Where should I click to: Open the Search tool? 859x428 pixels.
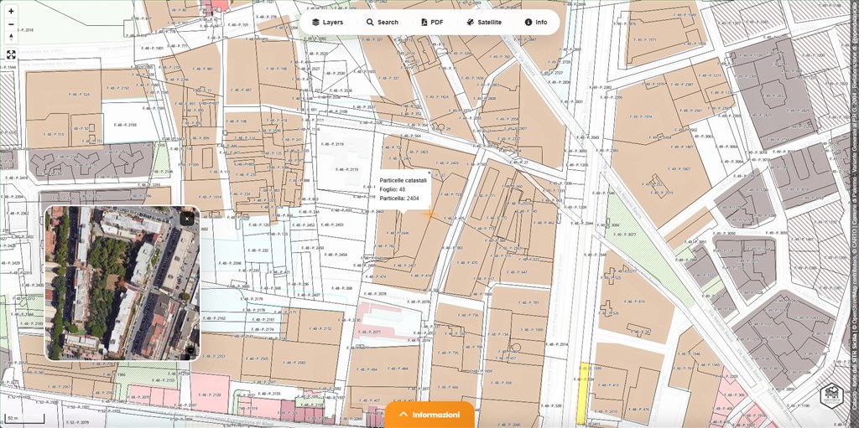[x=383, y=22]
